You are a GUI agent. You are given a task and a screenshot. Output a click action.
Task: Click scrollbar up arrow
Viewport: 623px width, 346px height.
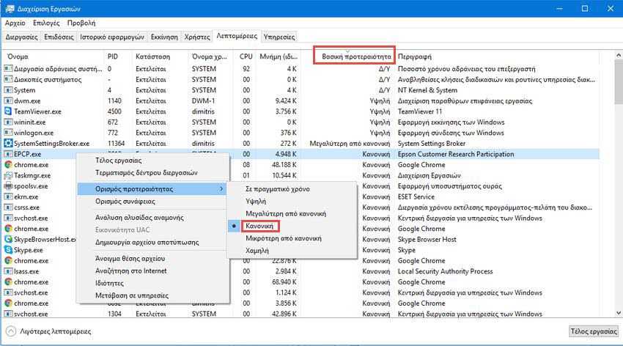point(618,56)
